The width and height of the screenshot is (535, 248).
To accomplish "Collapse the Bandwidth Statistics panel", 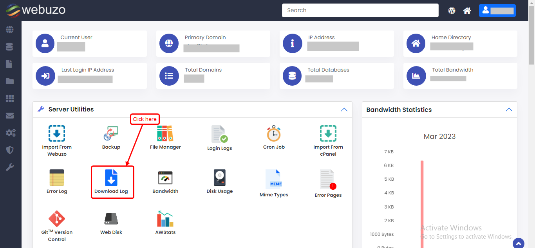I will click(509, 110).
